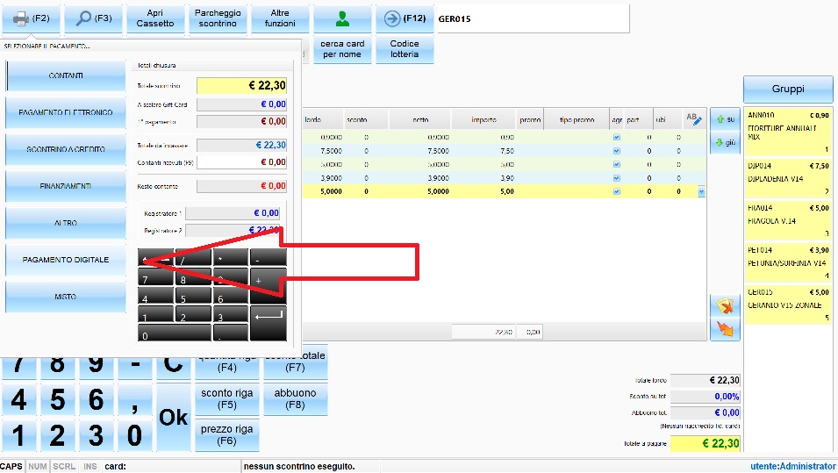Open the Gruppi button
Image resolution: width=838 pixels, height=473 pixels.
point(788,89)
